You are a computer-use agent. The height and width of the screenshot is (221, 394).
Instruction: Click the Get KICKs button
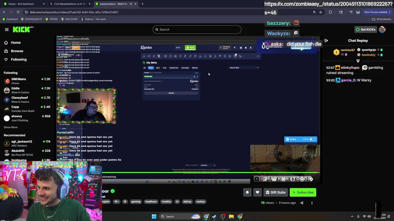(x=366, y=29)
